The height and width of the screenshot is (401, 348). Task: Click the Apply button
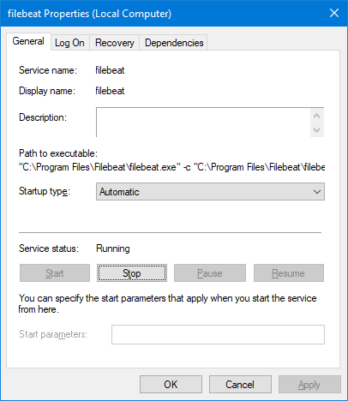[x=309, y=385]
